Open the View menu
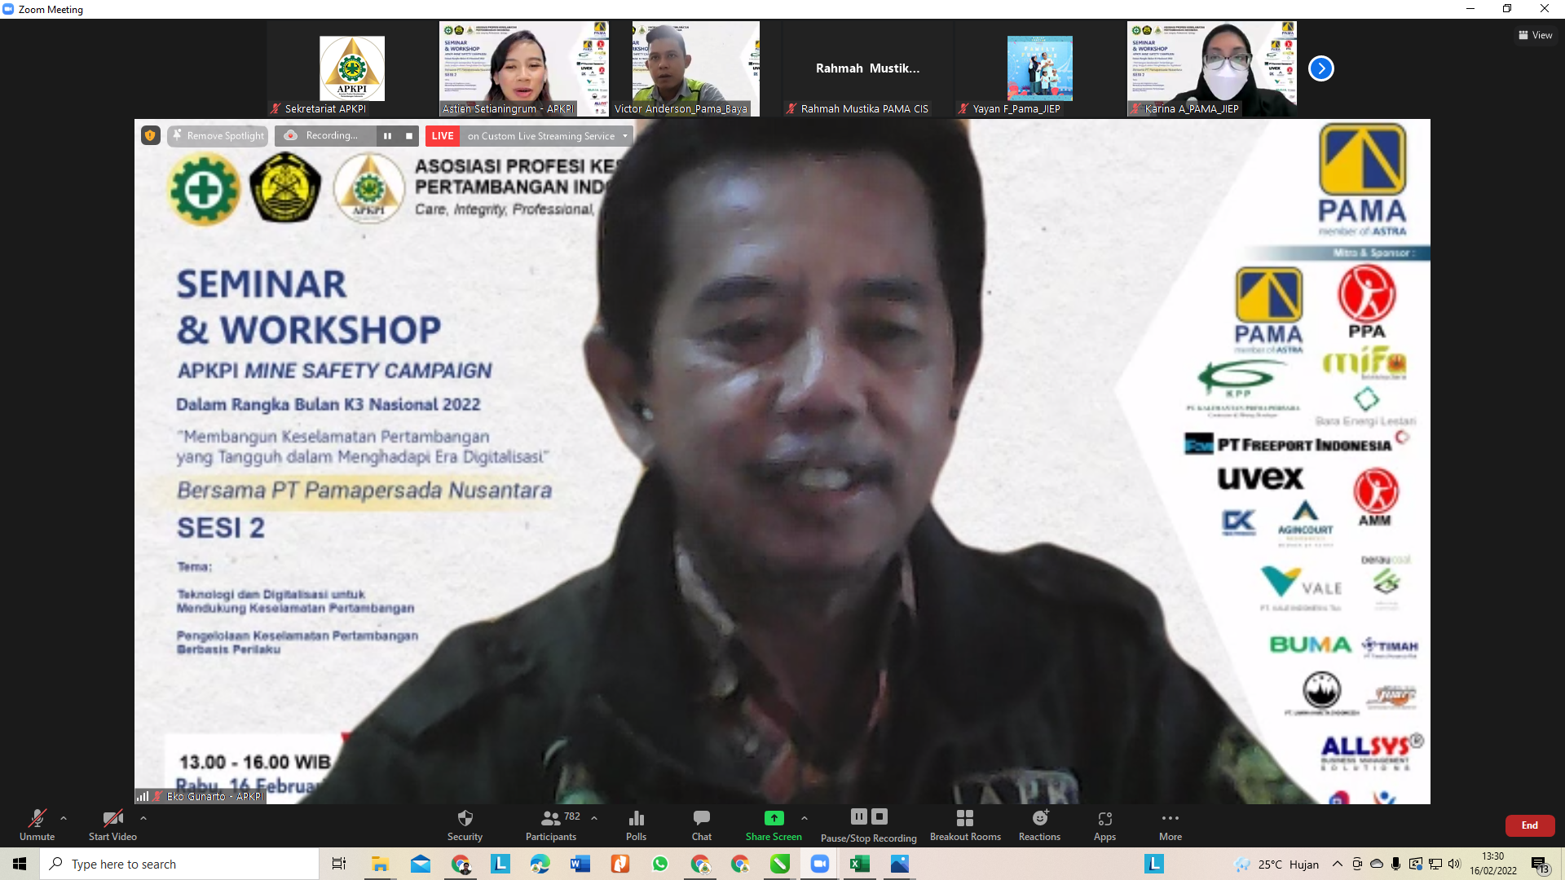This screenshot has width=1565, height=880. click(x=1535, y=35)
